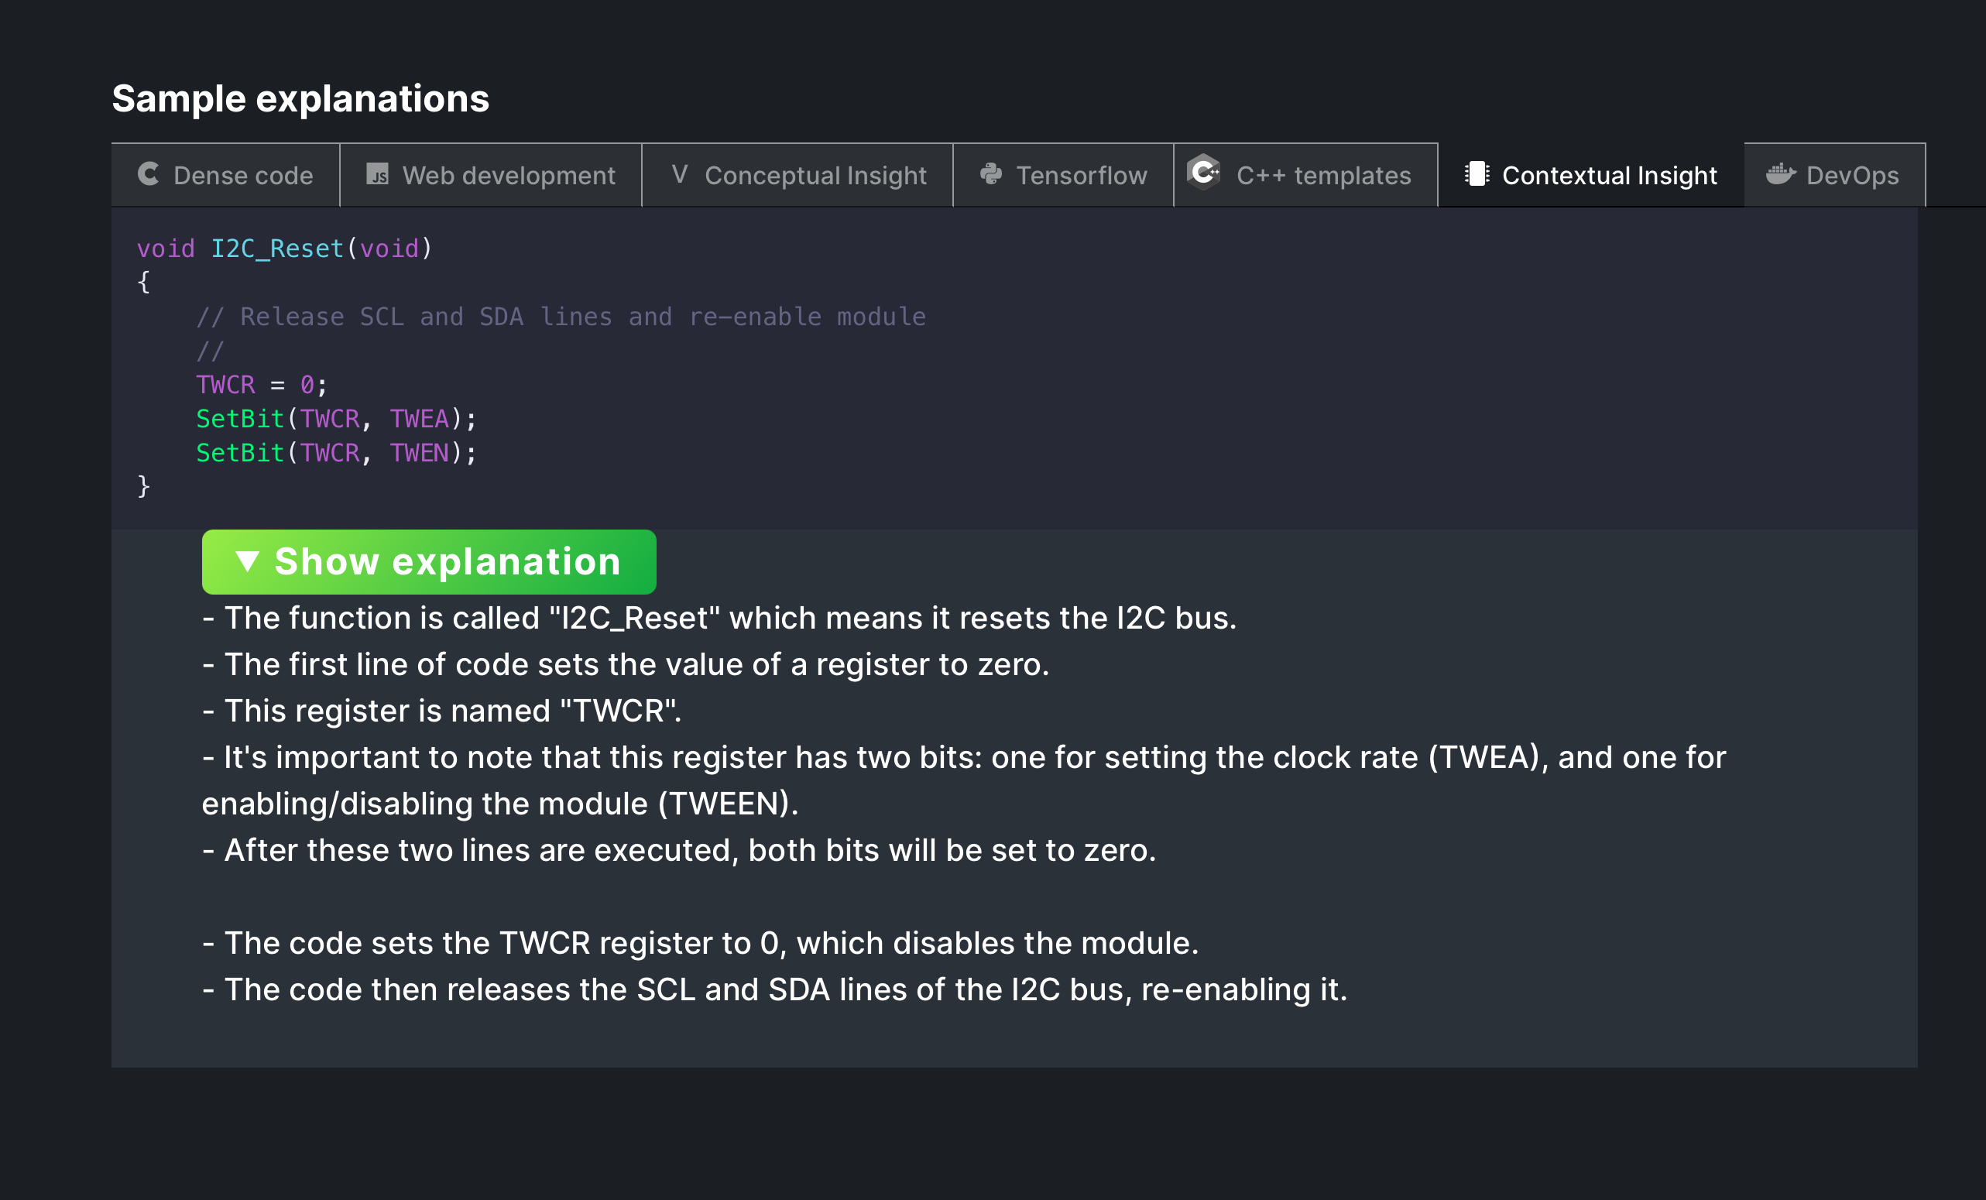Click the Python icon on Tensorflow tab

click(990, 174)
